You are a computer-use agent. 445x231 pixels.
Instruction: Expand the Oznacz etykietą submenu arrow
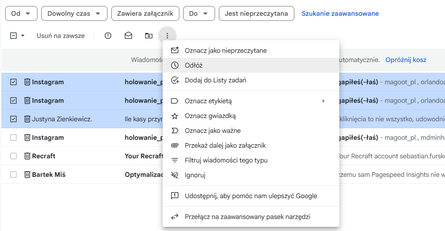323,101
